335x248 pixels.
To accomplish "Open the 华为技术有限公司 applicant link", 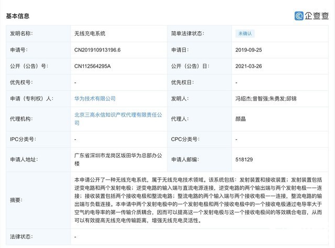I will [95, 99].
